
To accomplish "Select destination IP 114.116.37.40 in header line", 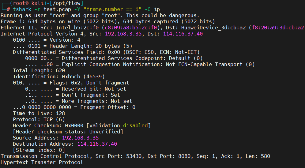I will click(183, 34).
